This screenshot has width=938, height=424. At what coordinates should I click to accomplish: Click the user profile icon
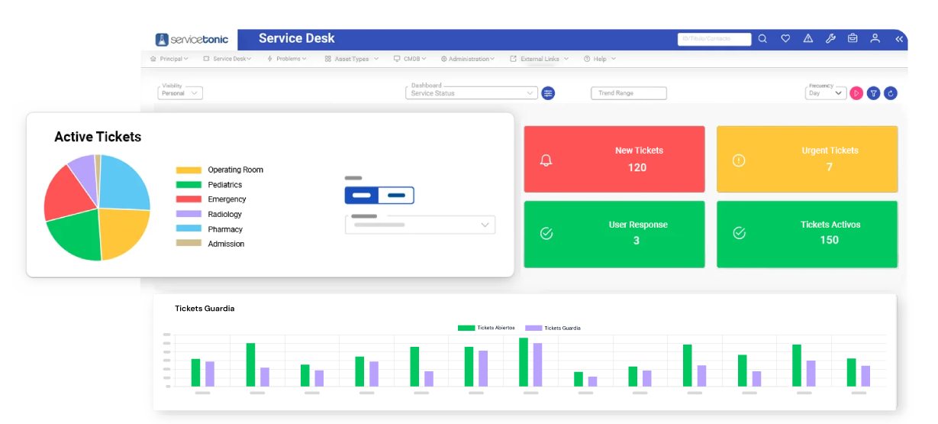pos(875,39)
